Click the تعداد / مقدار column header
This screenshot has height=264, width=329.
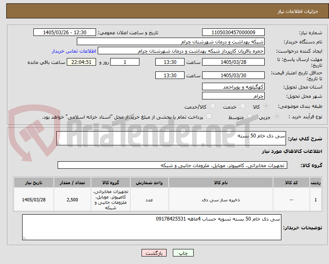pos(72,183)
